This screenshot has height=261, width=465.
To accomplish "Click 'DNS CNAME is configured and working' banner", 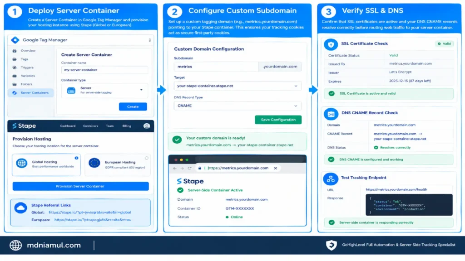I will [x=389, y=159].
